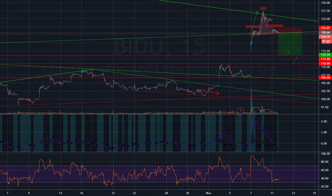This screenshot has width=332, height=196.
Task: Select the 113.50 red price label
Action: [x=325, y=59]
